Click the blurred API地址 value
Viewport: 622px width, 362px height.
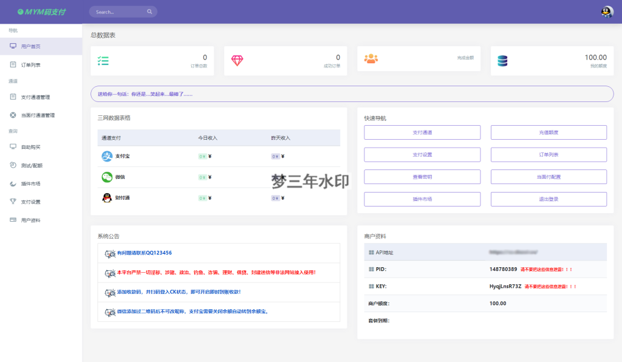coord(513,252)
